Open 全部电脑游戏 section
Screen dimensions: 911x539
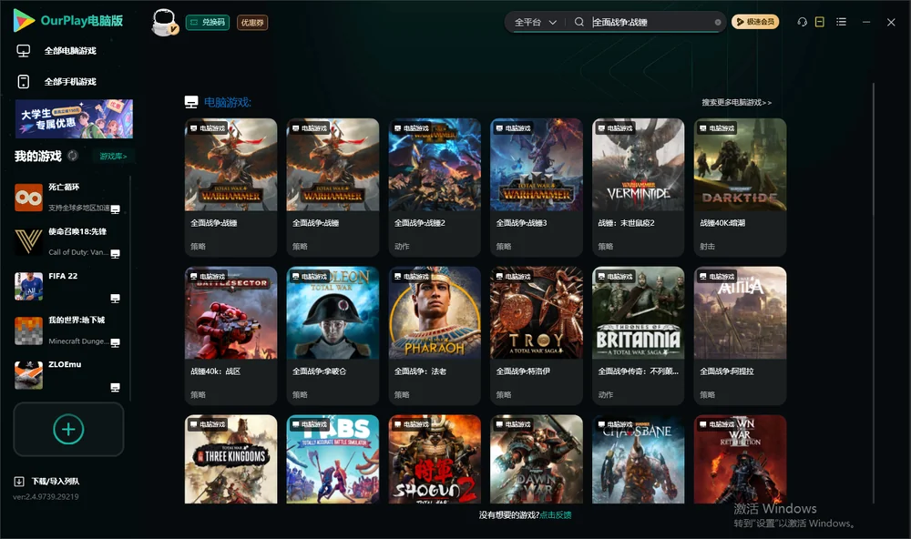click(x=70, y=51)
